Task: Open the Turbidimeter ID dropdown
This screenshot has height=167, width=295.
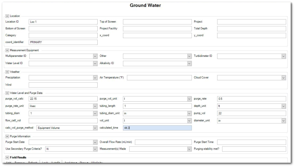Action: 283,56
